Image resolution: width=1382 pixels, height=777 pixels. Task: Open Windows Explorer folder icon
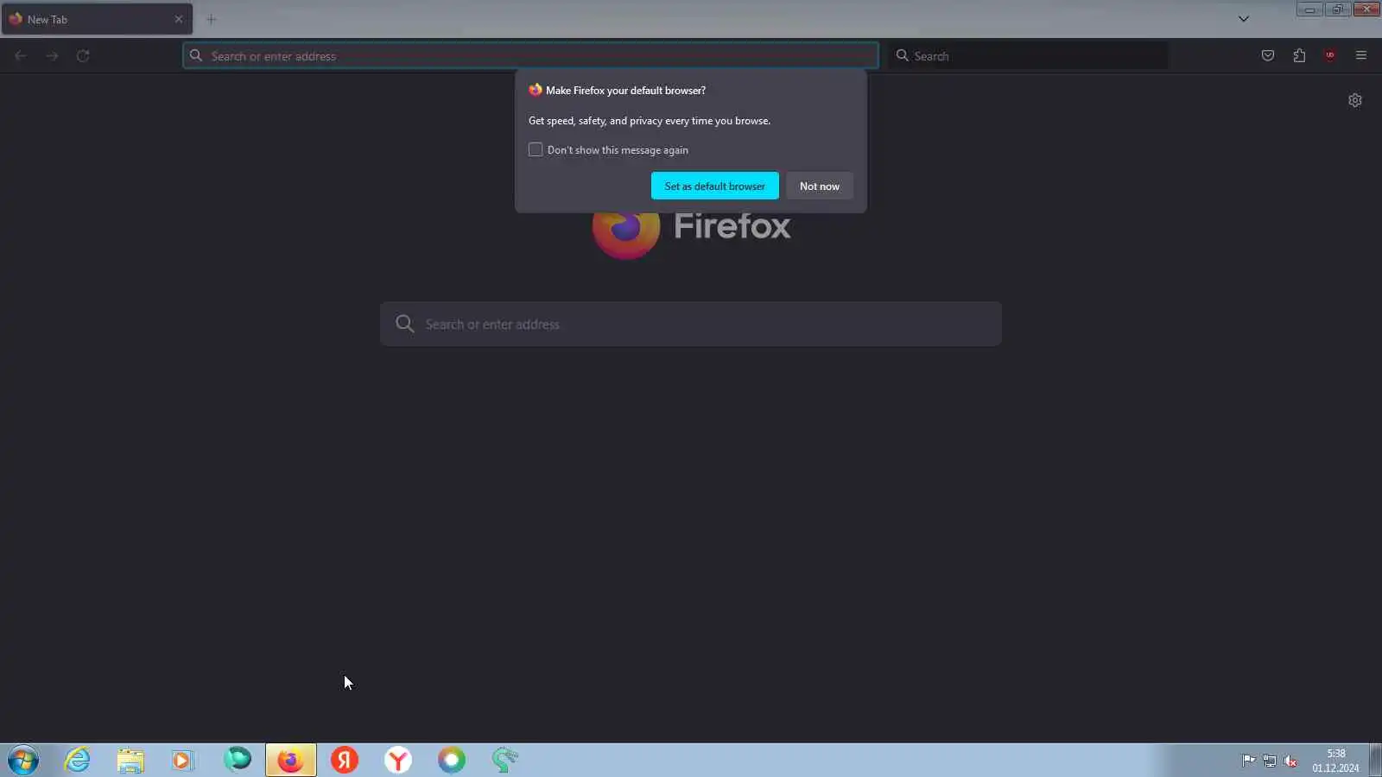(130, 761)
